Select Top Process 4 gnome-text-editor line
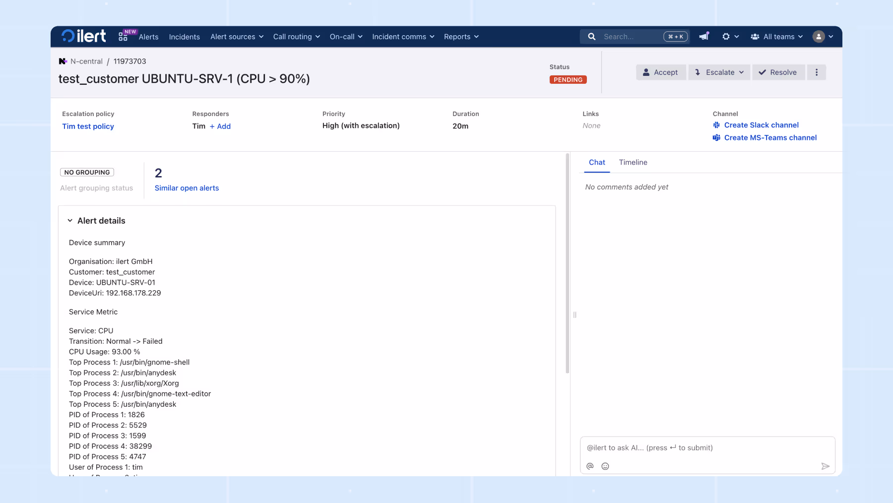This screenshot has height=503, width=893. (x=140, y=394)
